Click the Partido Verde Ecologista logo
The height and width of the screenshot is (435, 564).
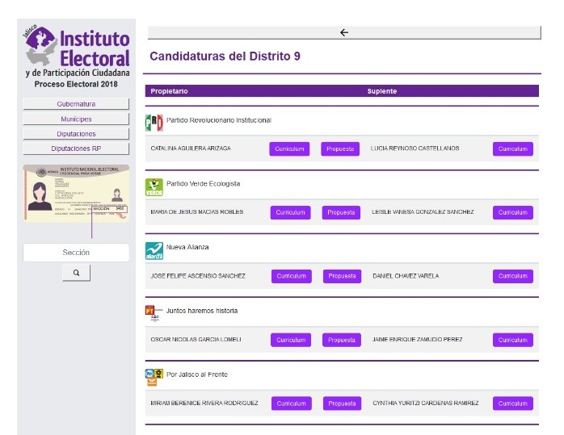pos(154,186)
